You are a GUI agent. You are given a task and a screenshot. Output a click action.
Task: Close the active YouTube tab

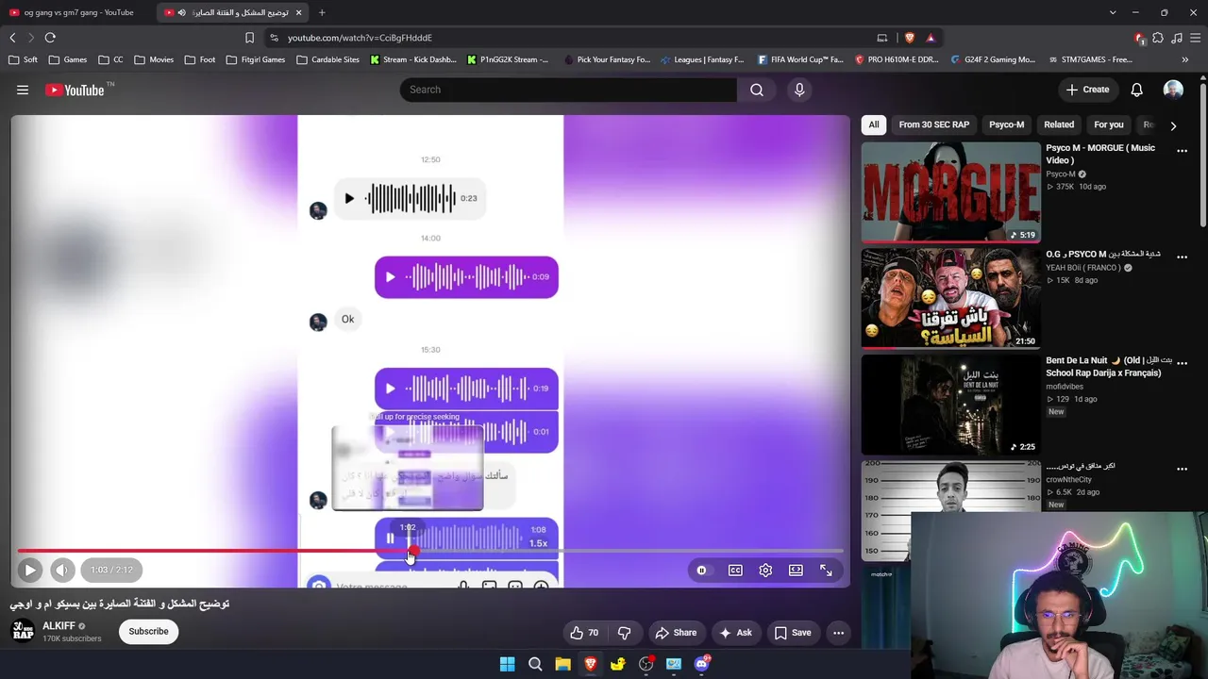298,12
